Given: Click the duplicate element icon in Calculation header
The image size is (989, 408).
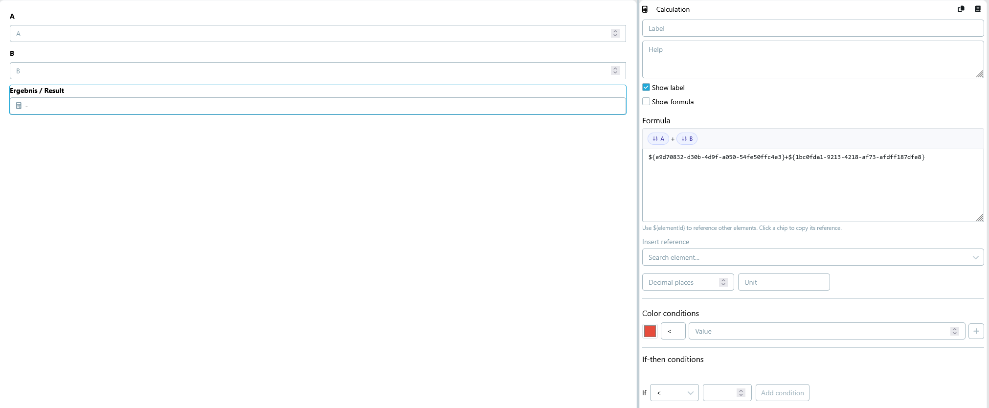Looking at the screenshot, I should (961, 9).
